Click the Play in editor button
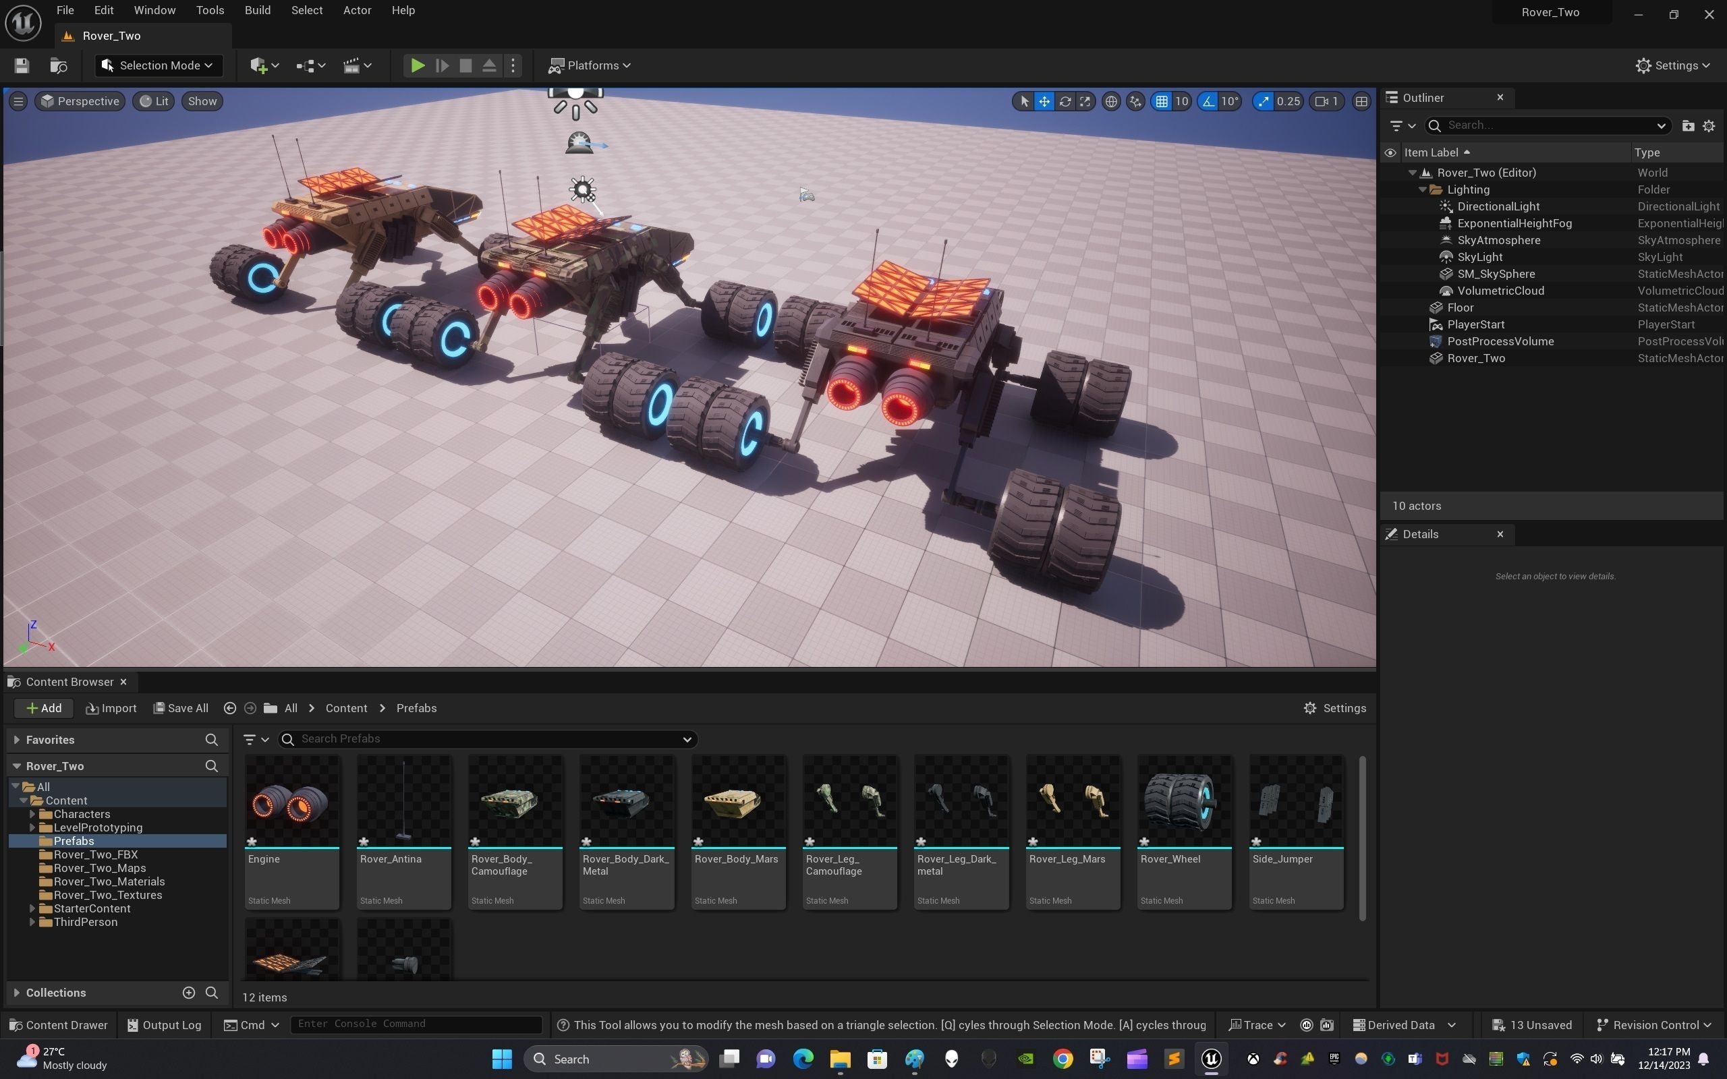This screenshot has height=1079, width=1727. (418, 65)
